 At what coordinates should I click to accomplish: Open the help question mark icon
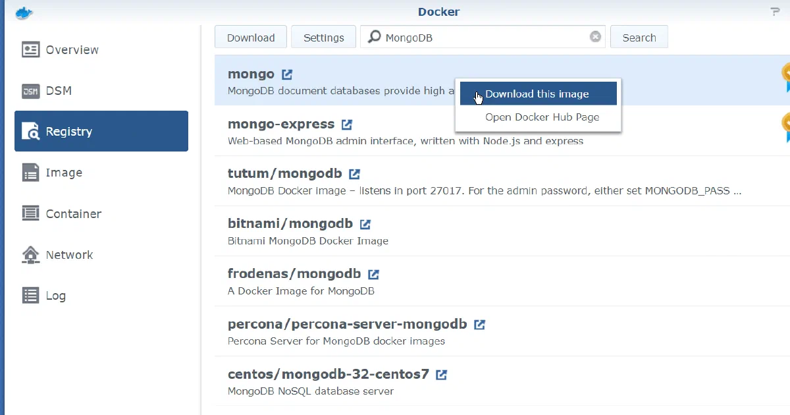(x=774, y=12)
